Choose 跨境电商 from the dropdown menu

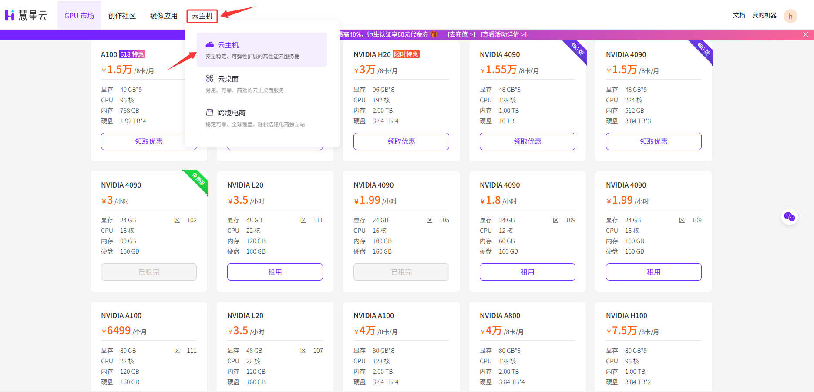pos(262,117)
